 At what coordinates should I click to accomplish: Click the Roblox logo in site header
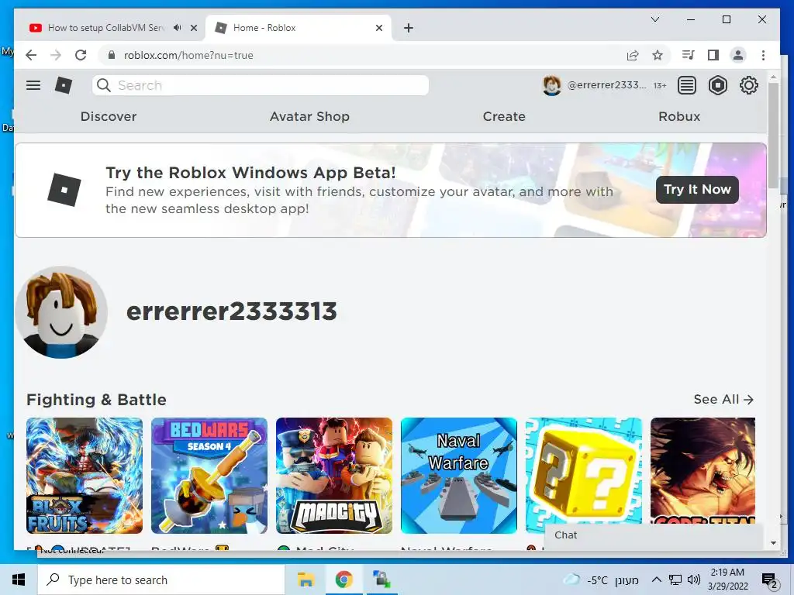[x=64, y=85]
